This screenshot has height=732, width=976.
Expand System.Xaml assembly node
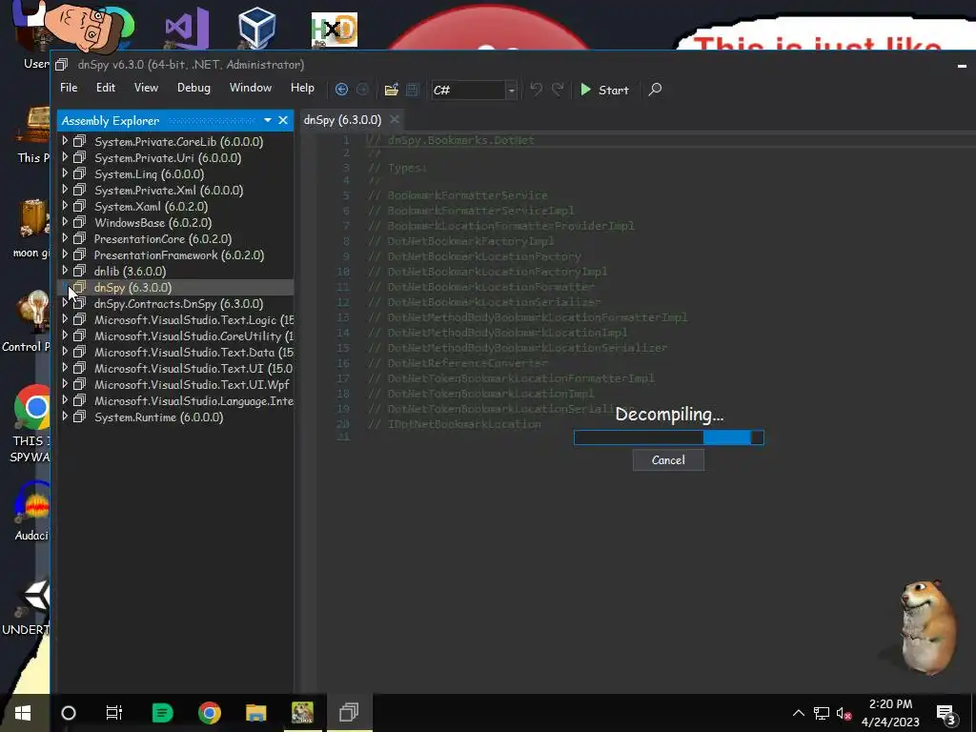point(65,206)
